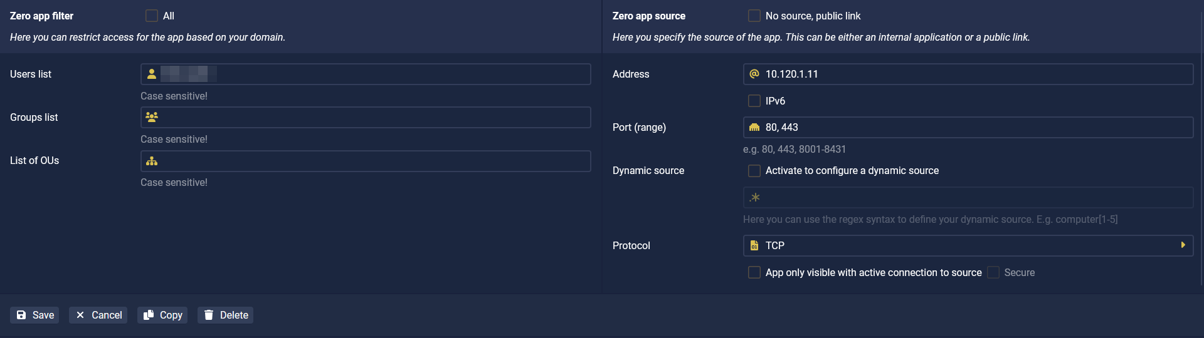
Task: Activate the dynamic source checkbox
Action: pyautogui.click(x=754, y=170)
